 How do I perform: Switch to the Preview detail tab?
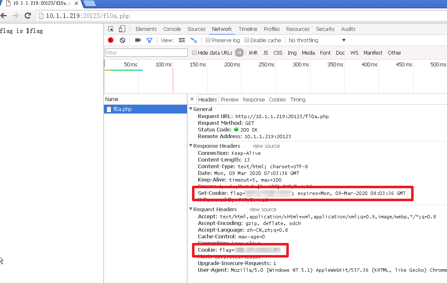coord(230,99)
